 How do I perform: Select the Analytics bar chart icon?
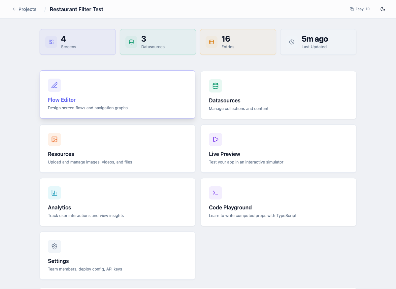(54, 193)
